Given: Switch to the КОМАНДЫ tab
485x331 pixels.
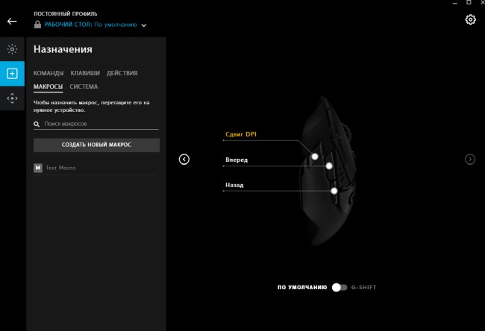Looking at the screenshot, I should pyautogui.click(x=48, y=73).
